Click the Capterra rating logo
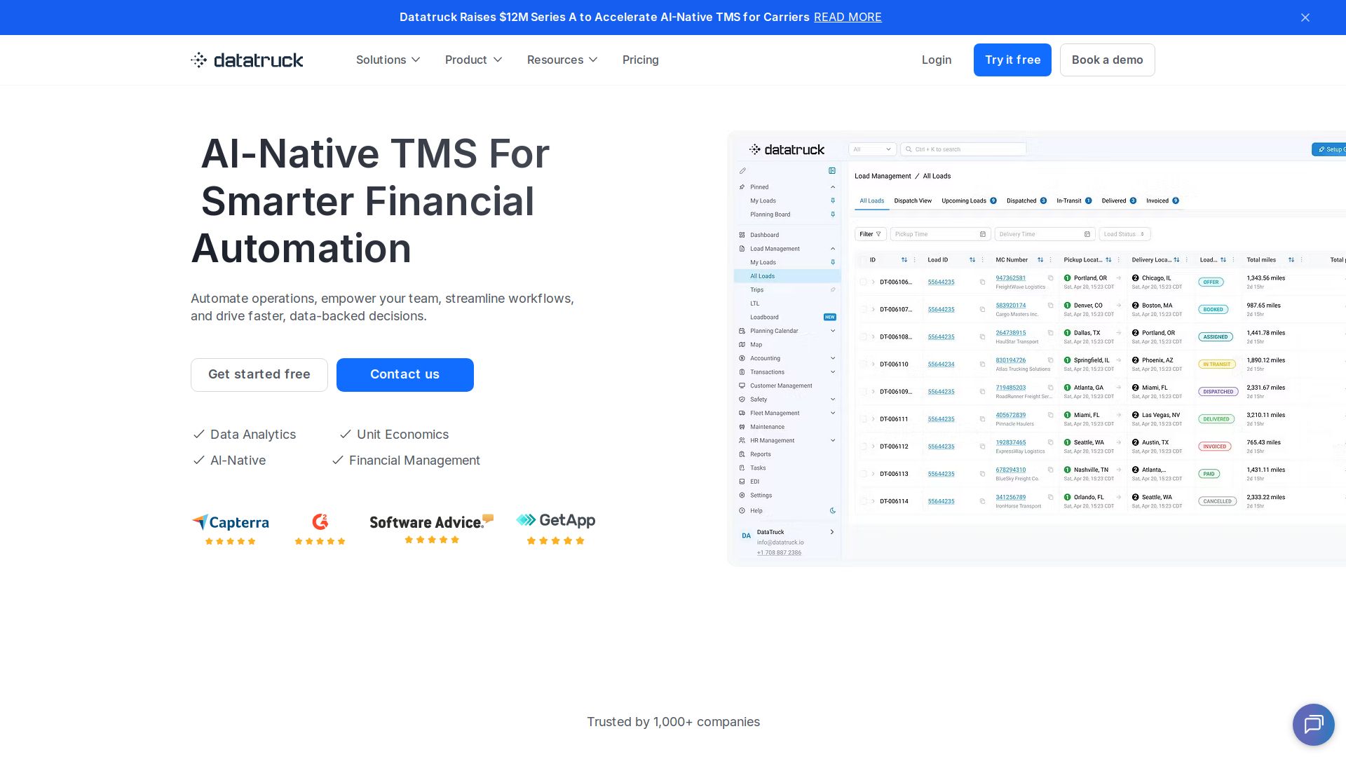 coord(231,528)
